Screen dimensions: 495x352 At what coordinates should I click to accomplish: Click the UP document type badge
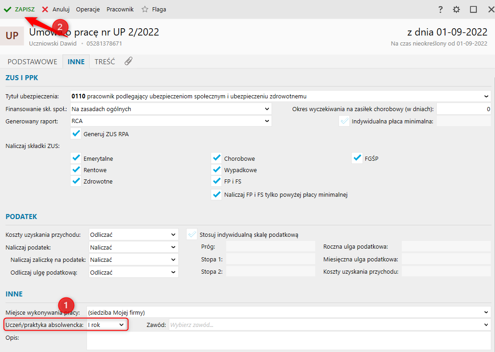tap(12, 36)
